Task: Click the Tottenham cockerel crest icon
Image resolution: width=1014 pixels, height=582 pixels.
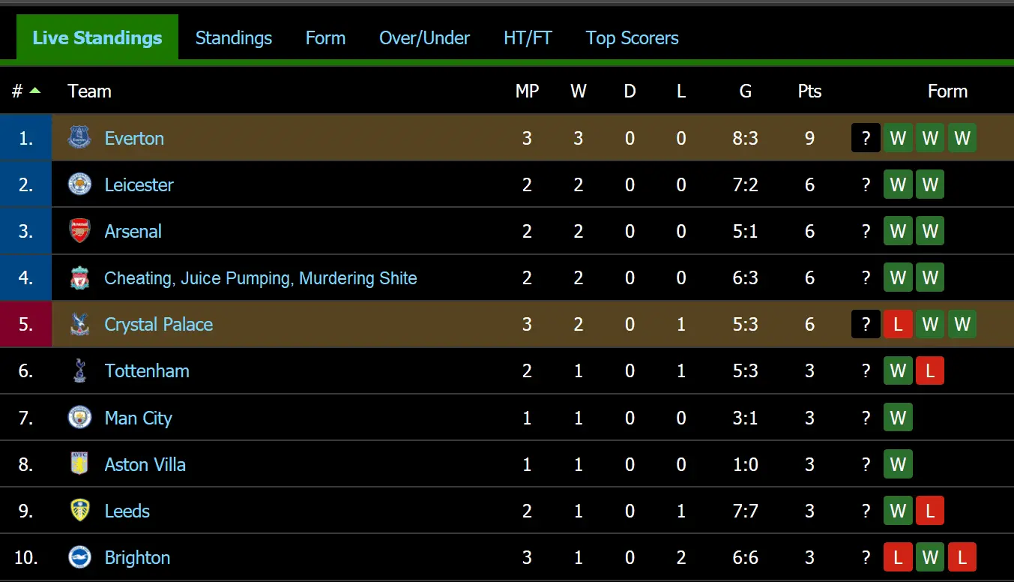Action: (79, 370)
